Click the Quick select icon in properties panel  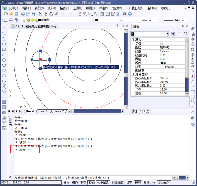186,33
